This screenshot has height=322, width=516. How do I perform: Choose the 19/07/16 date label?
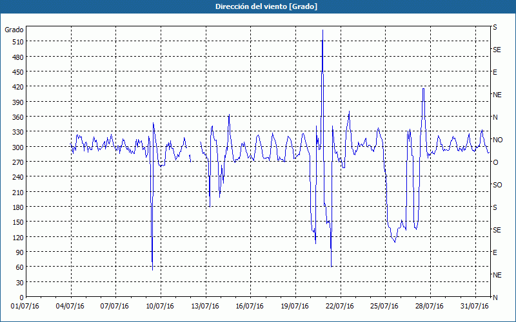tap(295, 307)
